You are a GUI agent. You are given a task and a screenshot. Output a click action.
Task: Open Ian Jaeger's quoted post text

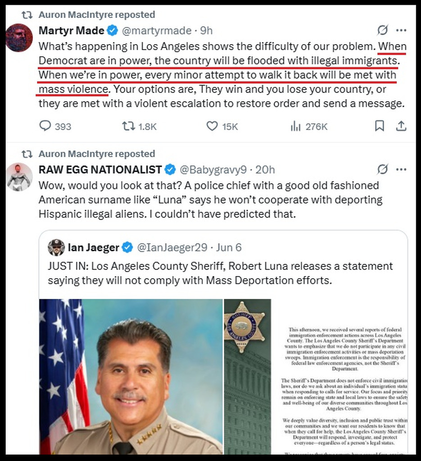coord(220,273)
